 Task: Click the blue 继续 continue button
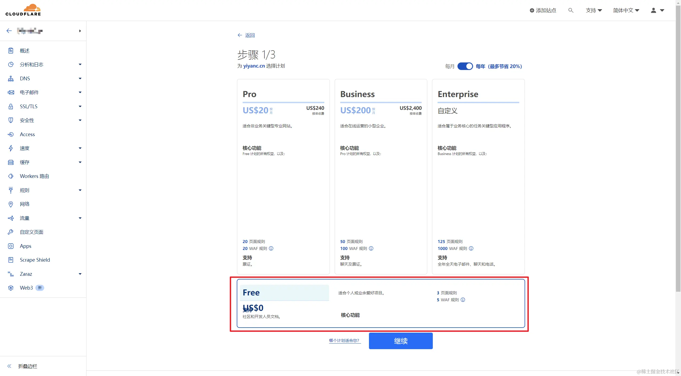click(x=401, y=341)
